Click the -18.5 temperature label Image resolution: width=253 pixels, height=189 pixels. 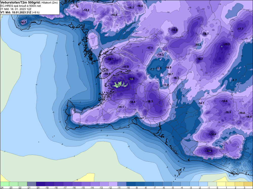[x=150, y=101]
